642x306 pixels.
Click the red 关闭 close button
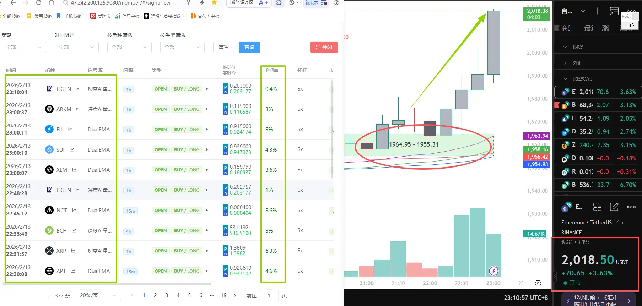click(x=324, y=47)
